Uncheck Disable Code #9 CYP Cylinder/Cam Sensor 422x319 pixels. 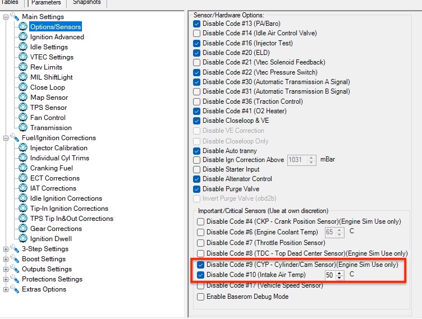(x=201, y=265)
